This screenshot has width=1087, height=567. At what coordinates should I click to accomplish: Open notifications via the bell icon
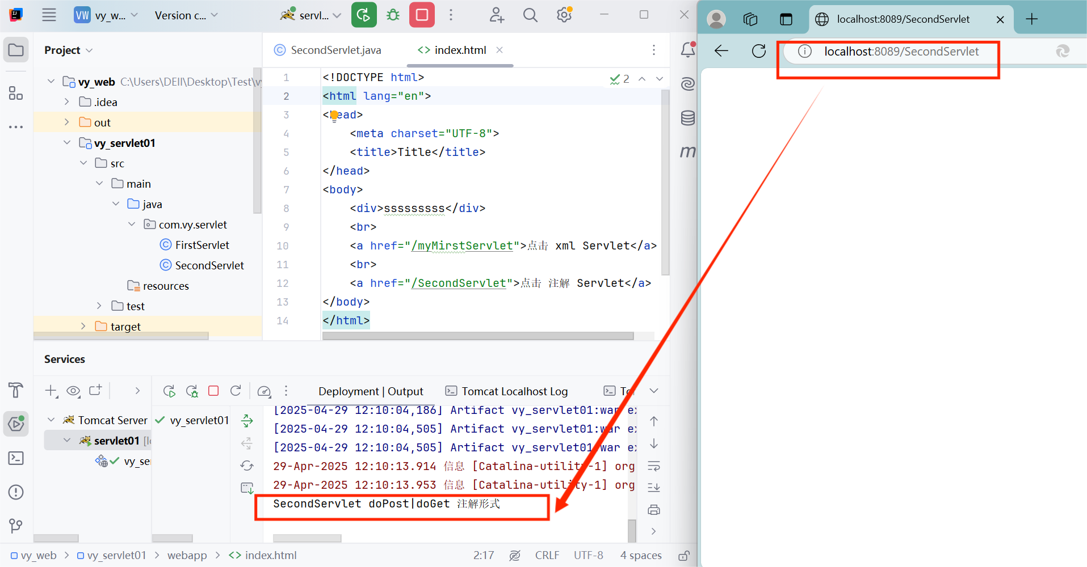click(x=687, y=50)
